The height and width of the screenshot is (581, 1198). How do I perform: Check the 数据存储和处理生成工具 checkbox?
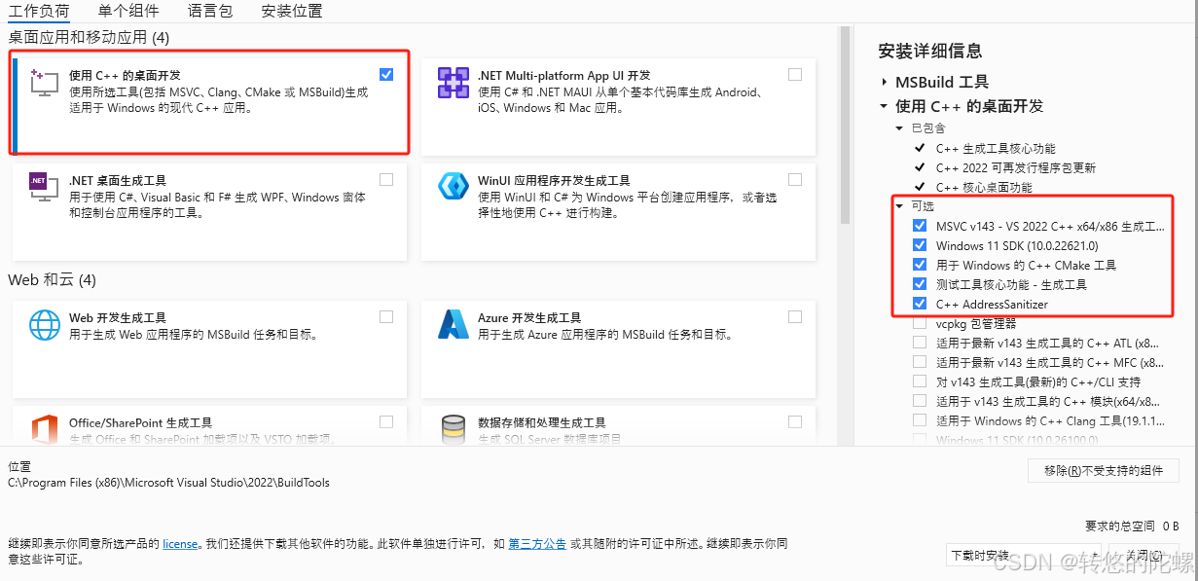tap(795, 421)
